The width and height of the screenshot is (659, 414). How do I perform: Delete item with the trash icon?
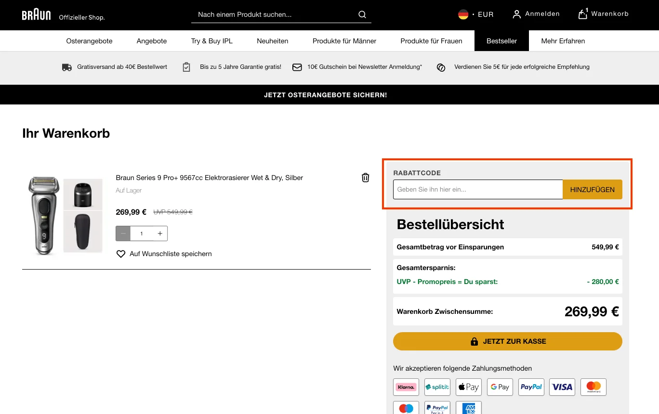[x=366, y=178]
